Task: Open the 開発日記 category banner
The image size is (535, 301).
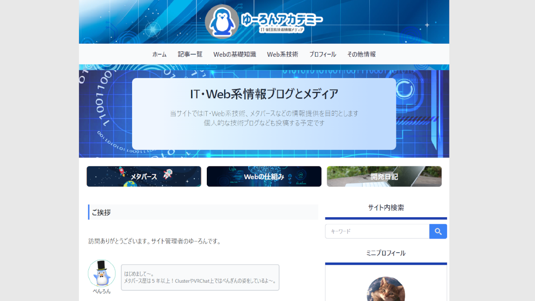Action: [x=384, y=176]
